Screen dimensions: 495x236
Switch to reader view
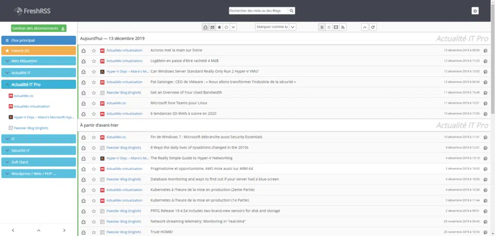336,28
